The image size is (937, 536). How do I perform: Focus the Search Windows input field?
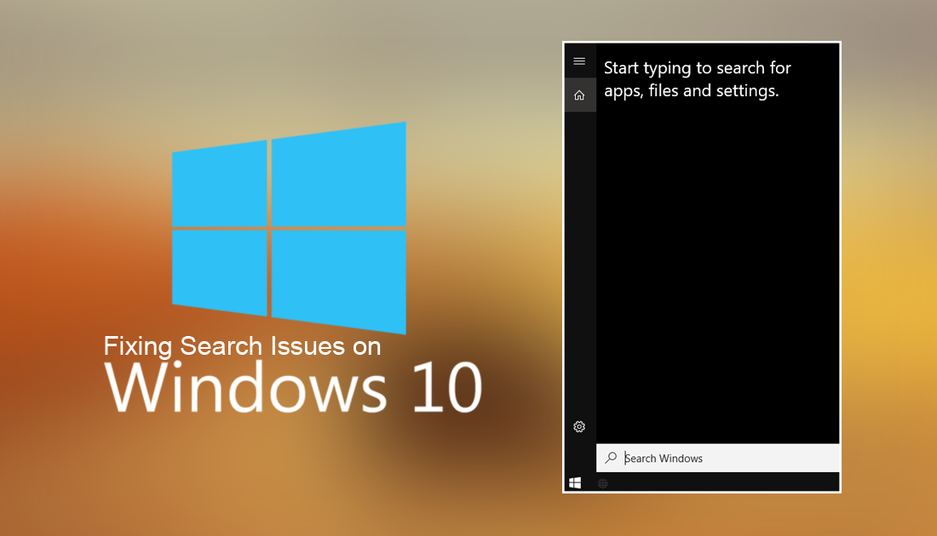[x=718, y=458]
